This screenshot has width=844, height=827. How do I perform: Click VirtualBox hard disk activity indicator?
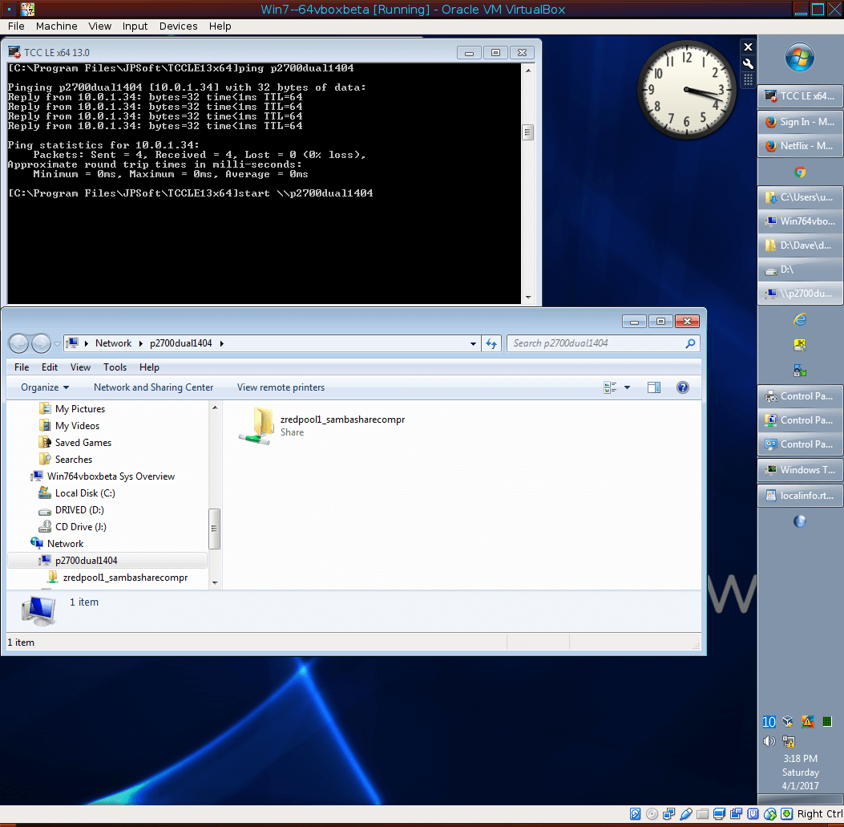(635, 814)
